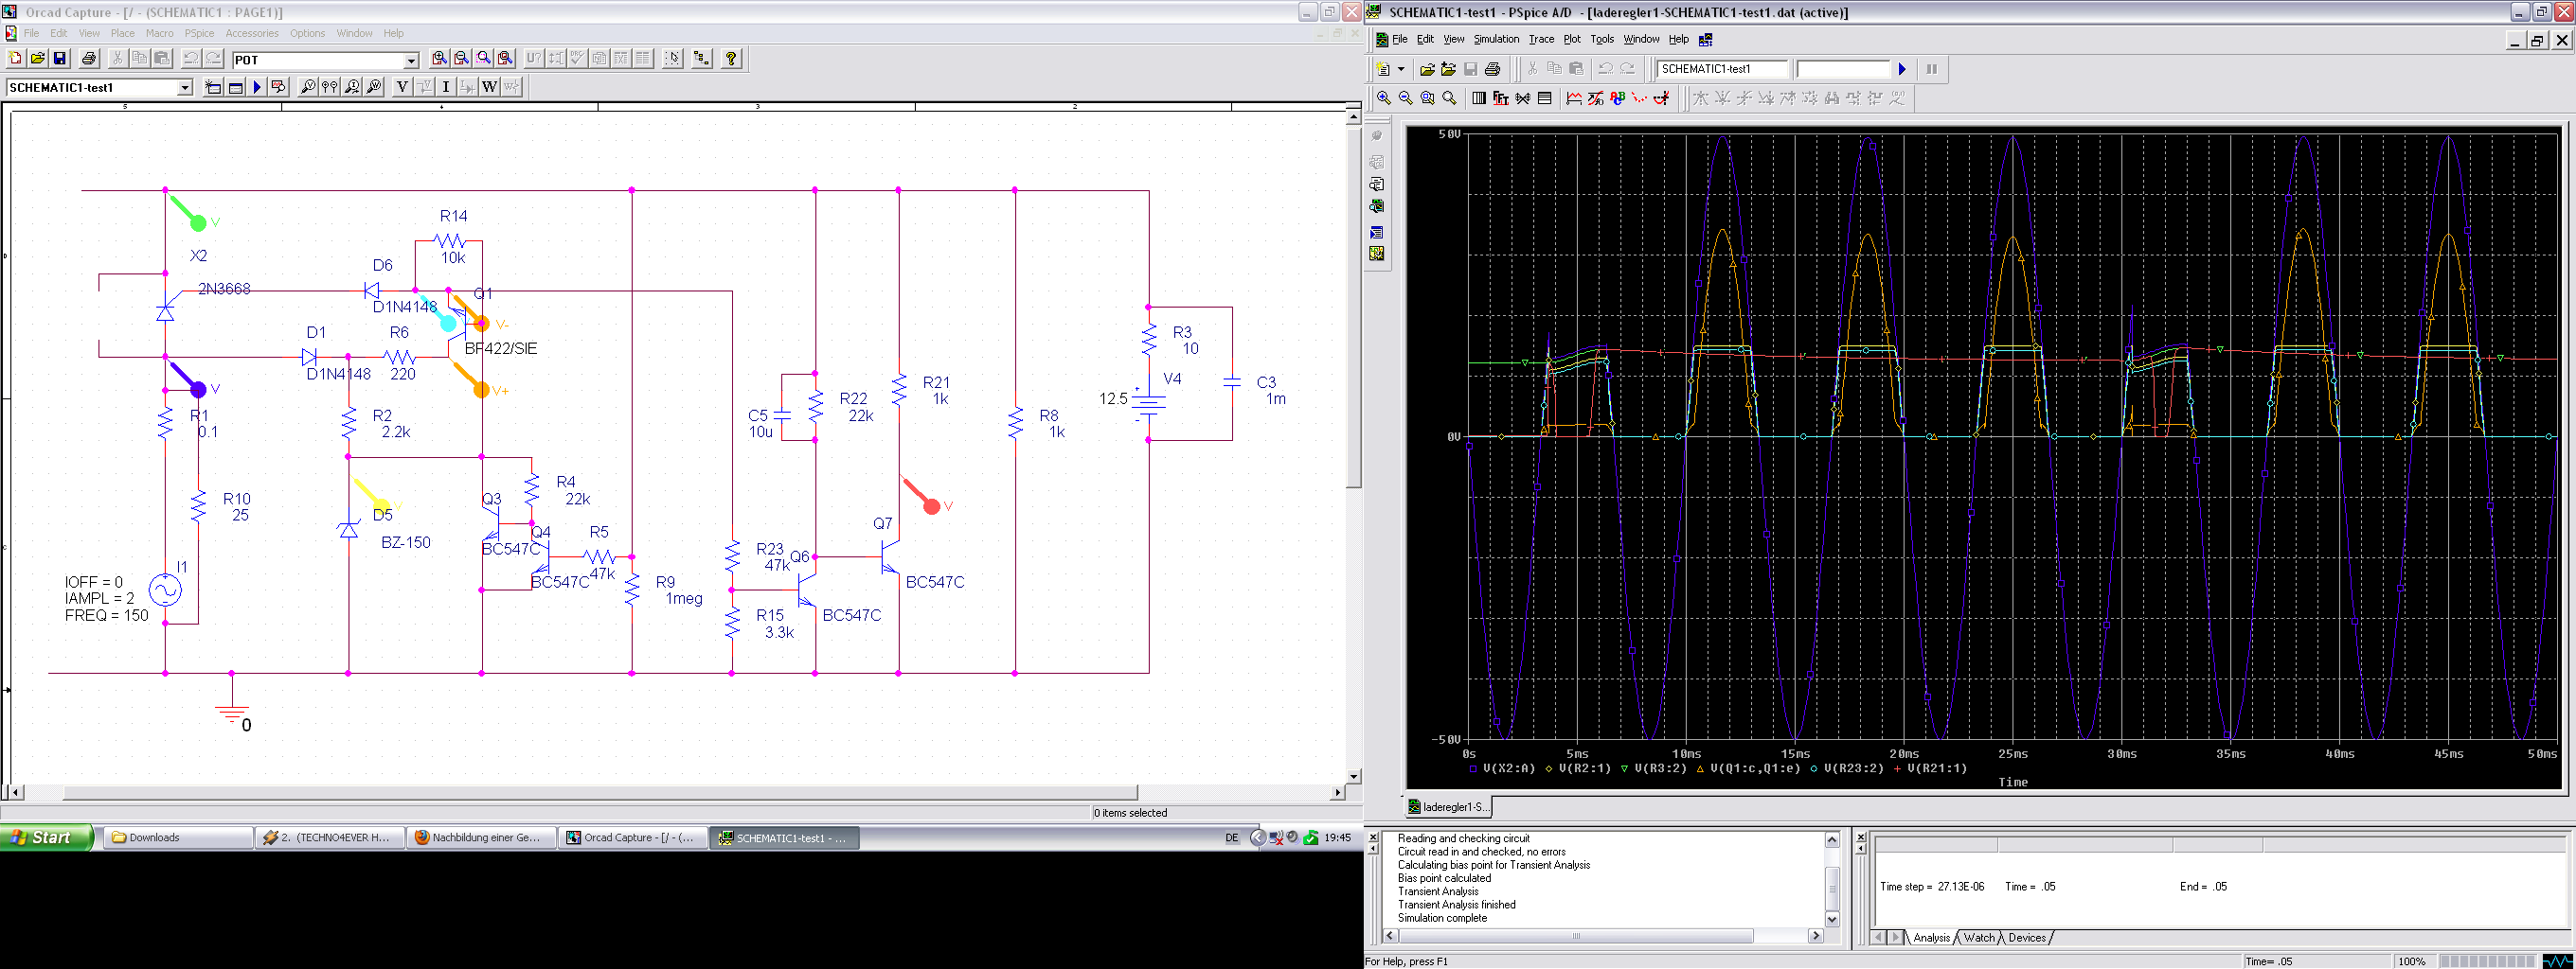Zoom in on the PSpice plot
Screen dimensions: 2576x969
click(1384, 97)
